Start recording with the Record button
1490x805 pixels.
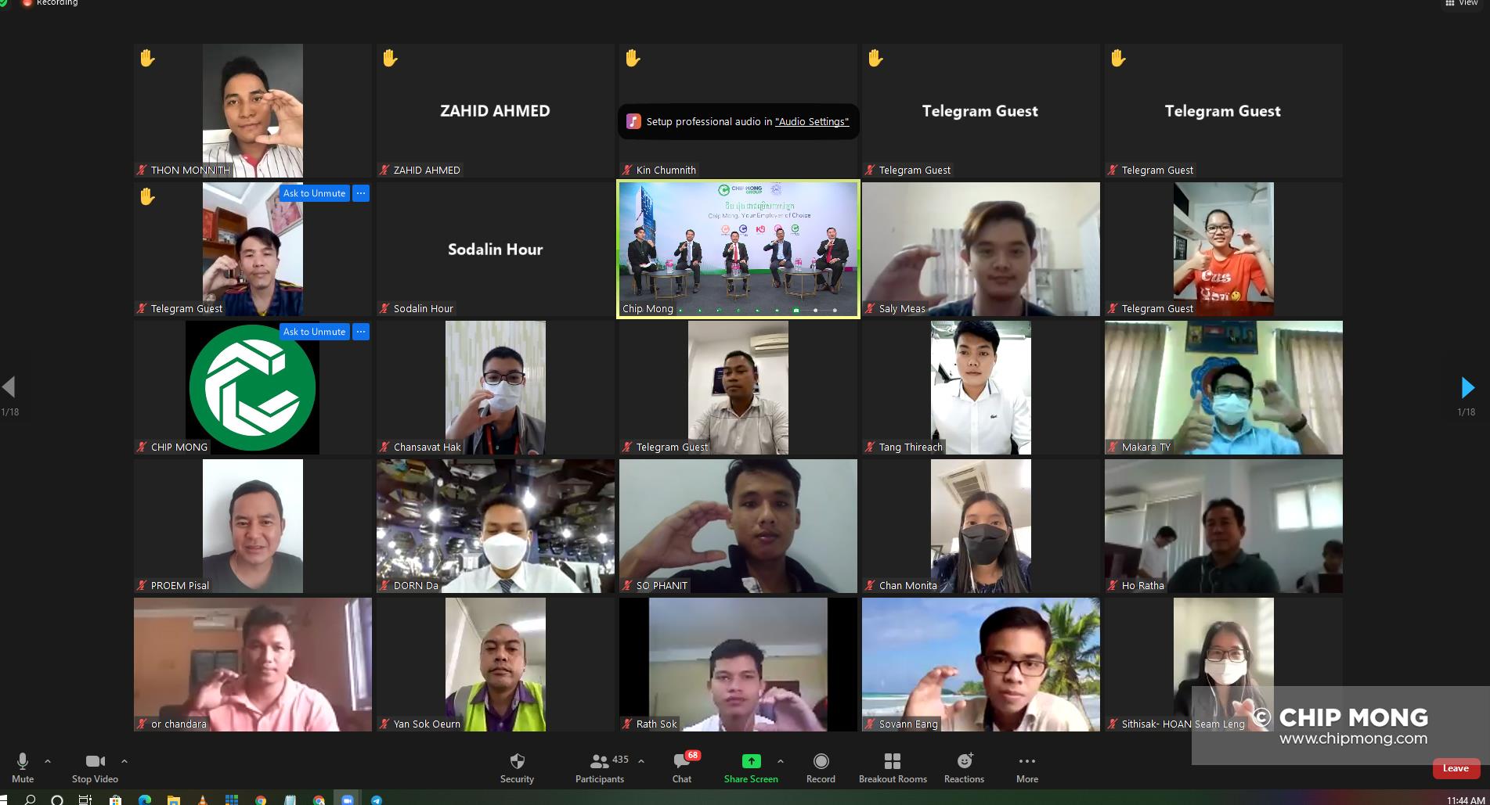click(821, 767)
